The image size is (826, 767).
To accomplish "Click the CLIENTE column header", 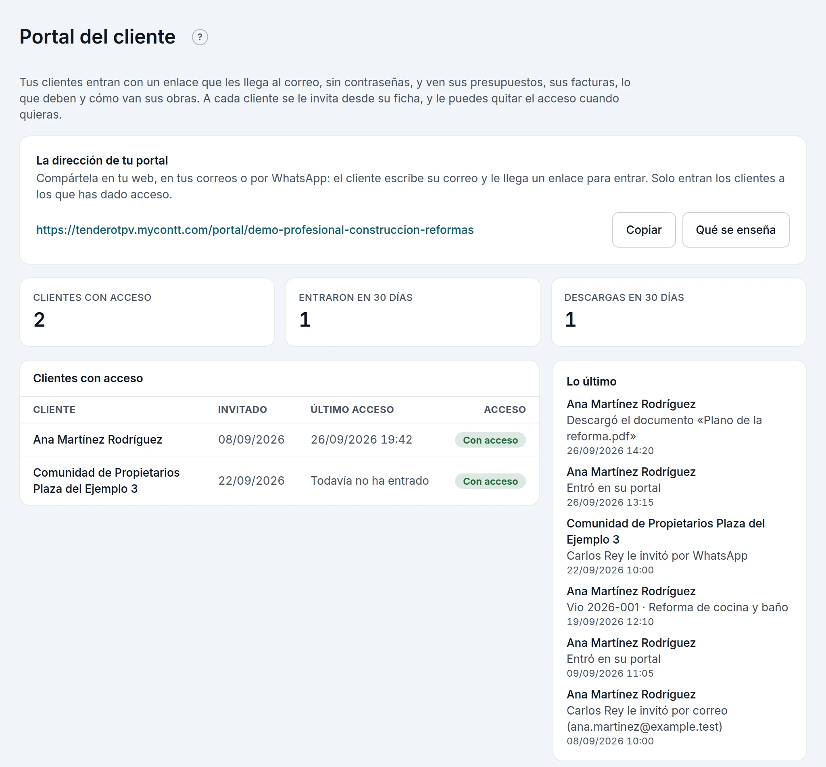I will (x=54, y=410).
